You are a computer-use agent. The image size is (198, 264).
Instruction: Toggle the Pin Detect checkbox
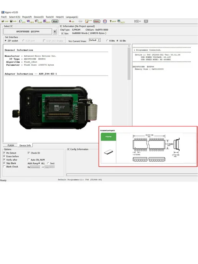(4, 153)
